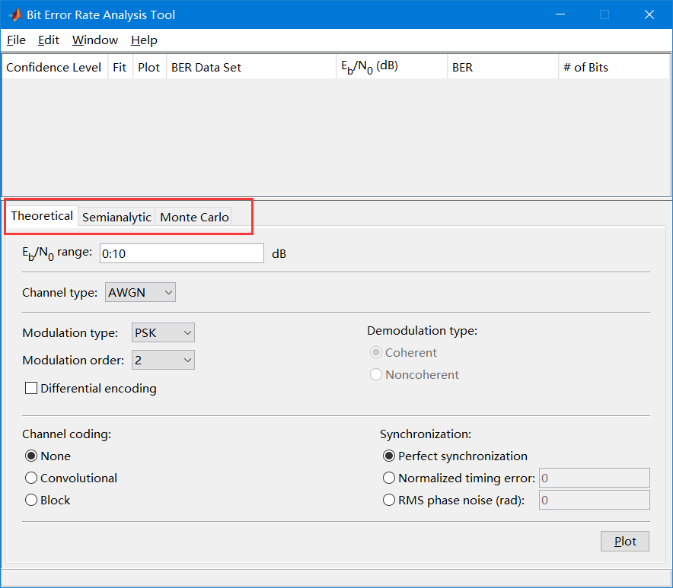
Task: Click the Fit column header
Action: (x=120, y=67)
